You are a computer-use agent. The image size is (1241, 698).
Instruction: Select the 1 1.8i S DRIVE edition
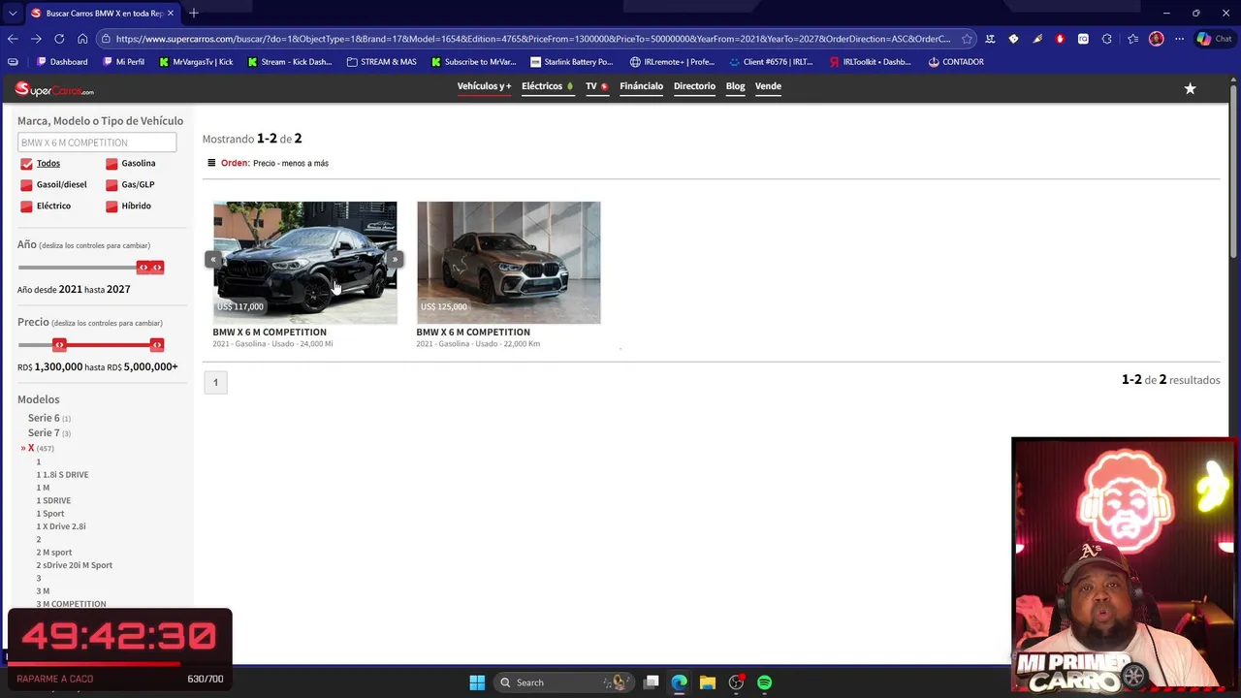pyautogui.click(x=62, y=475)
